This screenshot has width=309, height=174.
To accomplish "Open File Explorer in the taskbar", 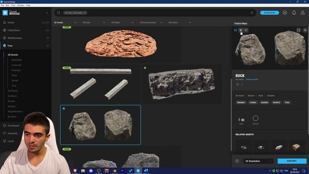I will tap(83, 171).
